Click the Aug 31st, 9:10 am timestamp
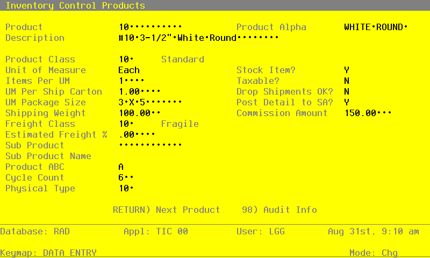Image resolution: width=430 pixels, height=258 pixels. (x=373, y=231)
